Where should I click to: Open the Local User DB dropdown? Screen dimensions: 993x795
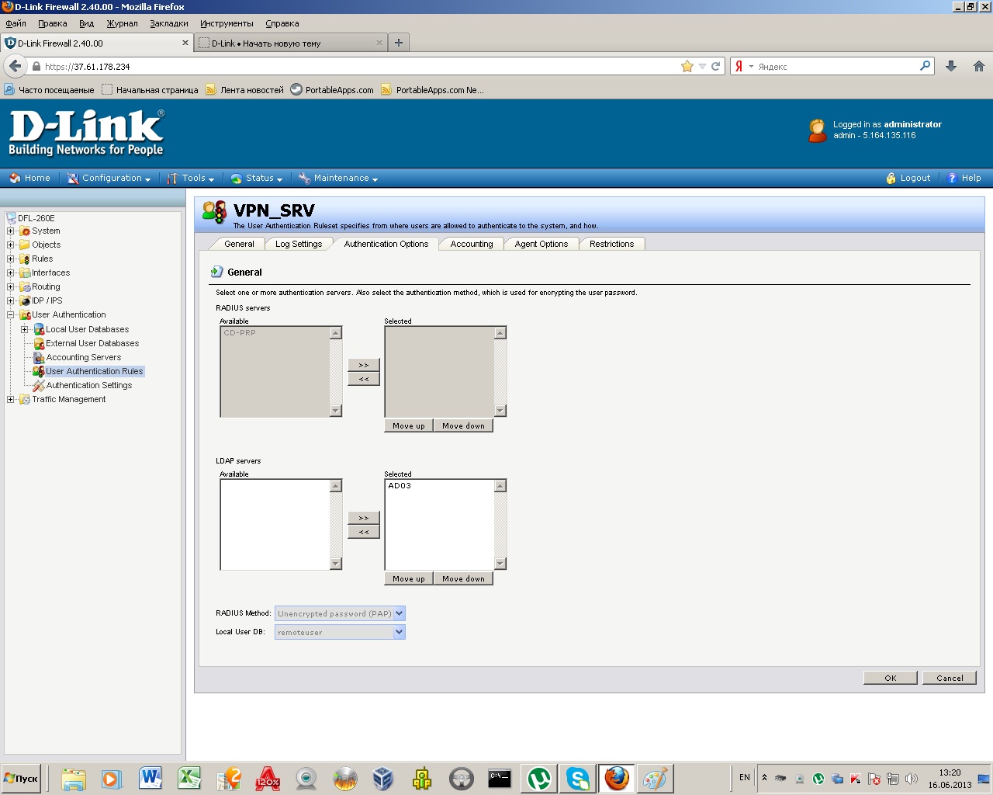pos(340,632)
